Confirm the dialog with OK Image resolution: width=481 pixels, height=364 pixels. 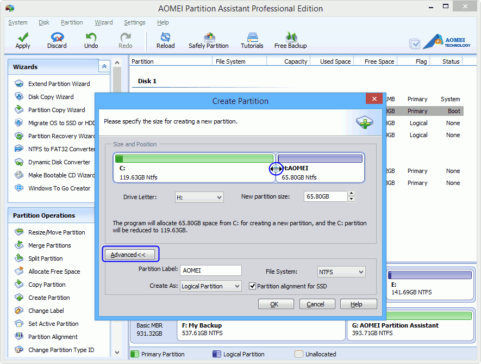pyautogui.click(x=276, y=304)
